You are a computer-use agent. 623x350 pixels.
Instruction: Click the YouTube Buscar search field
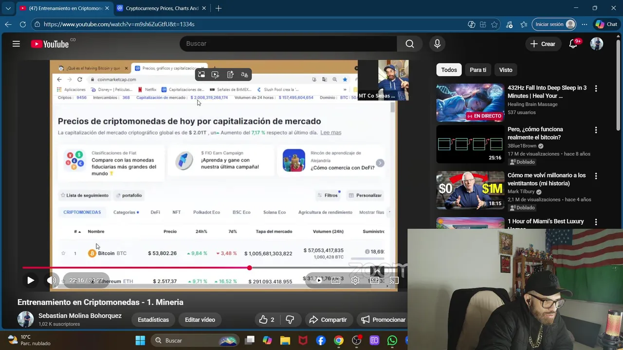pos(288,44)
